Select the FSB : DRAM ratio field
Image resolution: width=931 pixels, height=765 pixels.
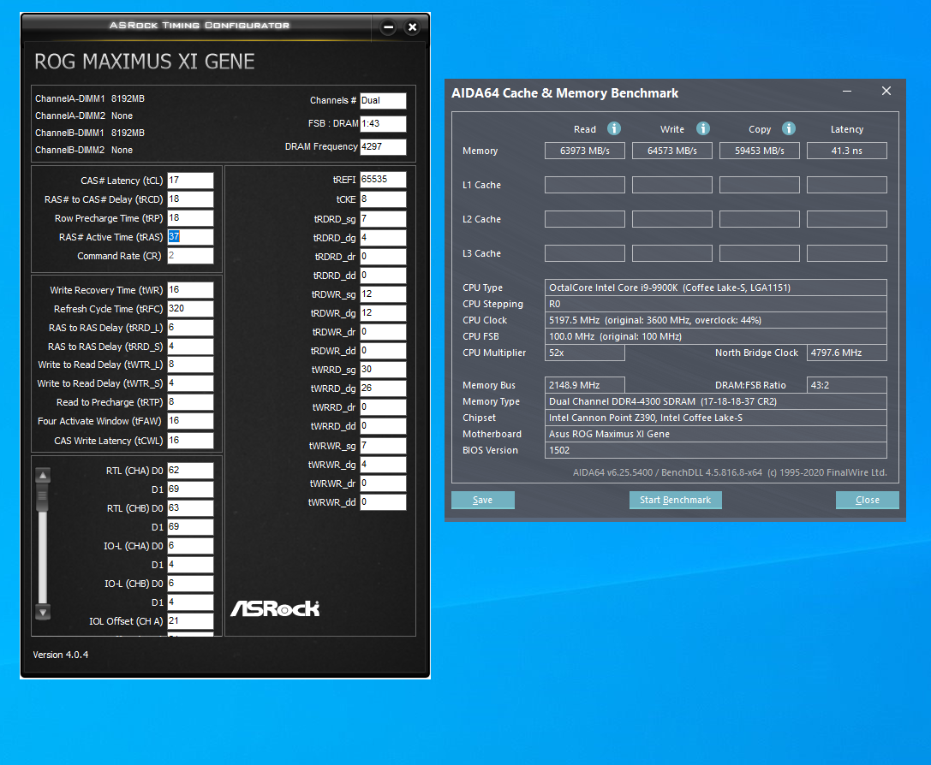click(383, 123)
